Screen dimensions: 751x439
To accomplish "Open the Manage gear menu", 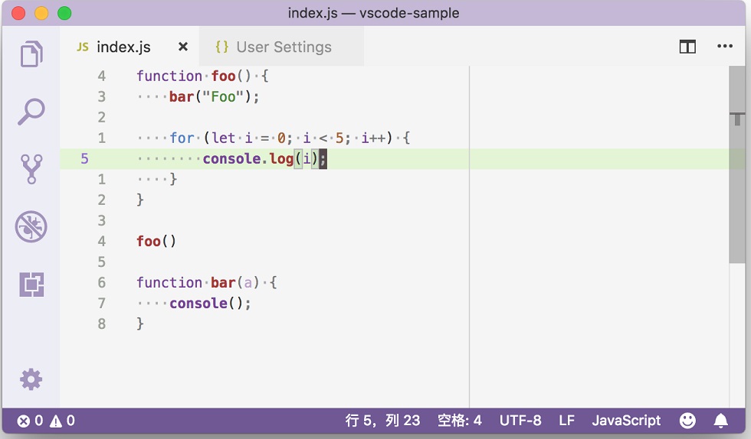I will point(31,379).
